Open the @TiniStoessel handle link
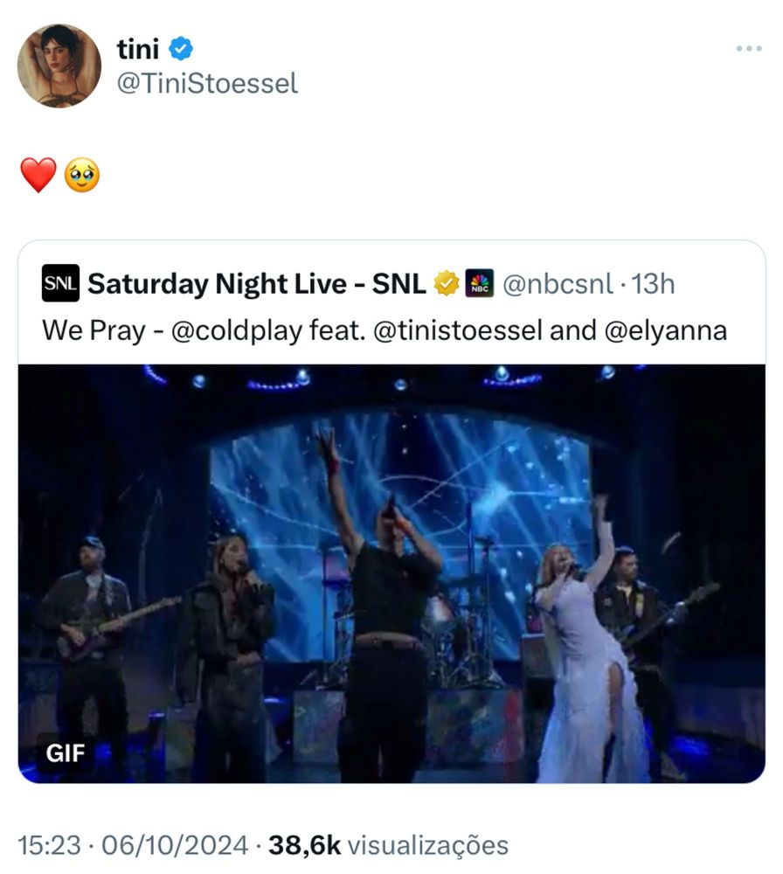Viewport: 783px width, 874px height. click(207, 84)
